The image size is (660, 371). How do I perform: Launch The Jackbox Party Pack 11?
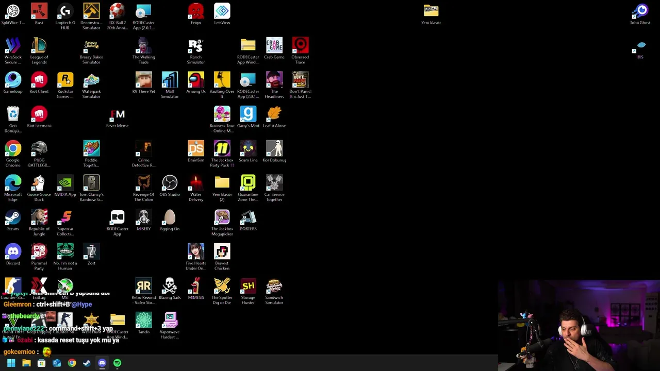(x=222, y=154)
